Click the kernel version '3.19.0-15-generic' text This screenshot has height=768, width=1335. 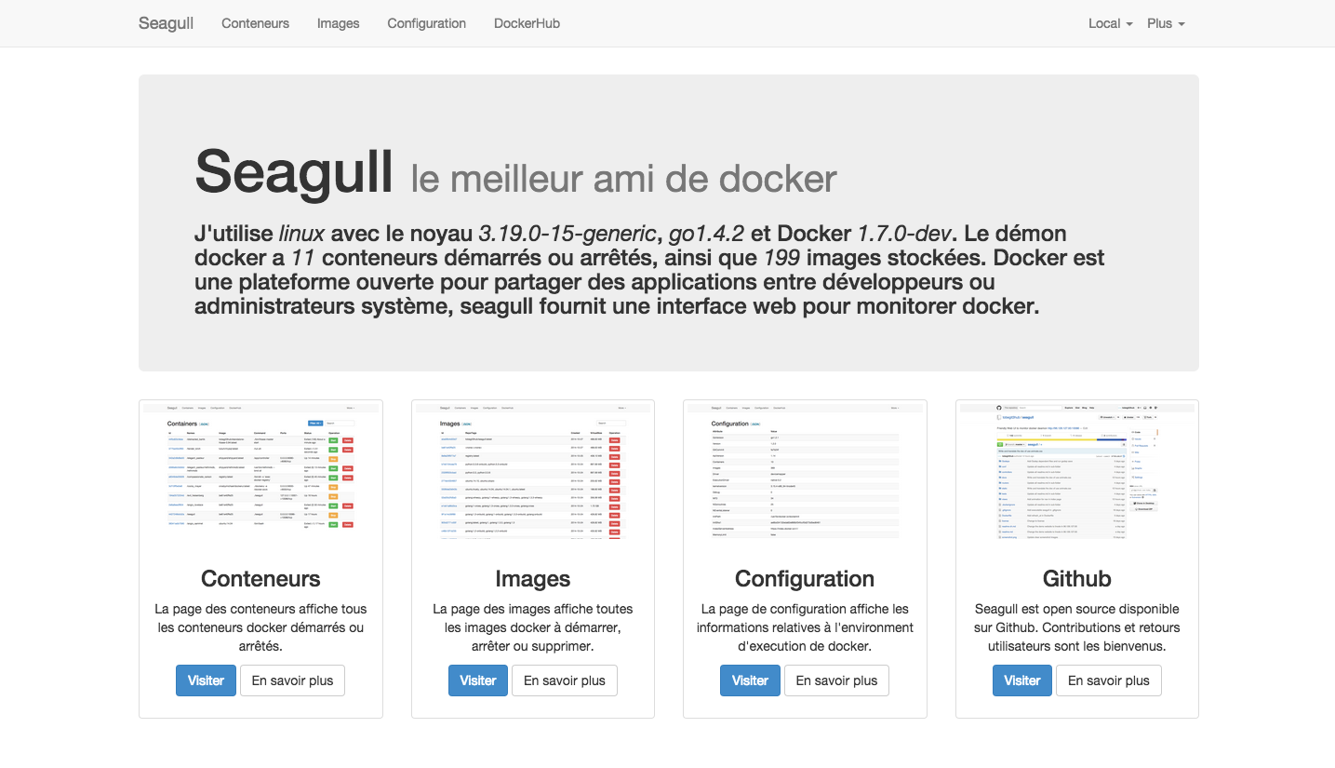[x=569, y=233]
